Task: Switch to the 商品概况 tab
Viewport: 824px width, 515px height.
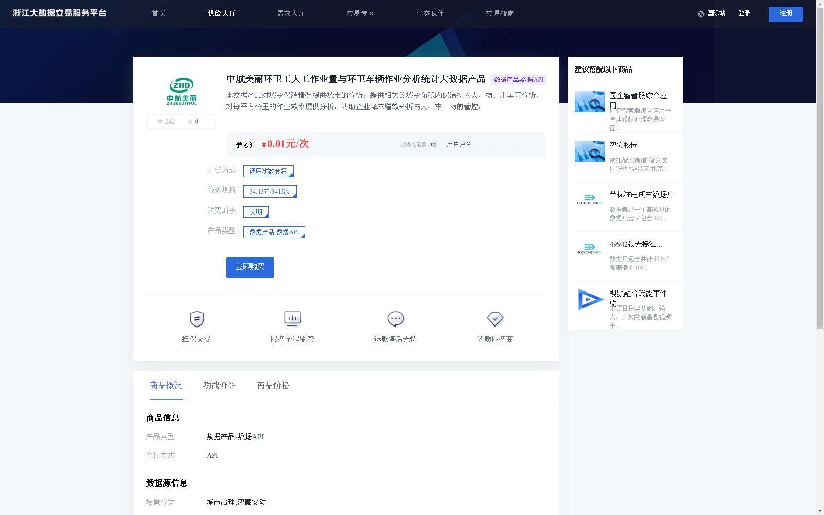Action: pos(166,386)
